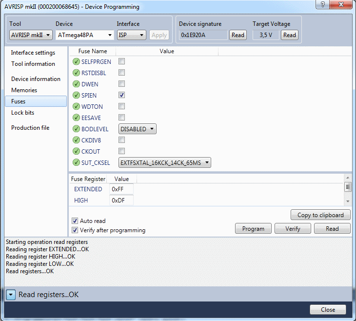Enable the EESAVE fuse checkbox
Image resolution: width=356 pixels, height=321 pixels.
pos(122,118)
